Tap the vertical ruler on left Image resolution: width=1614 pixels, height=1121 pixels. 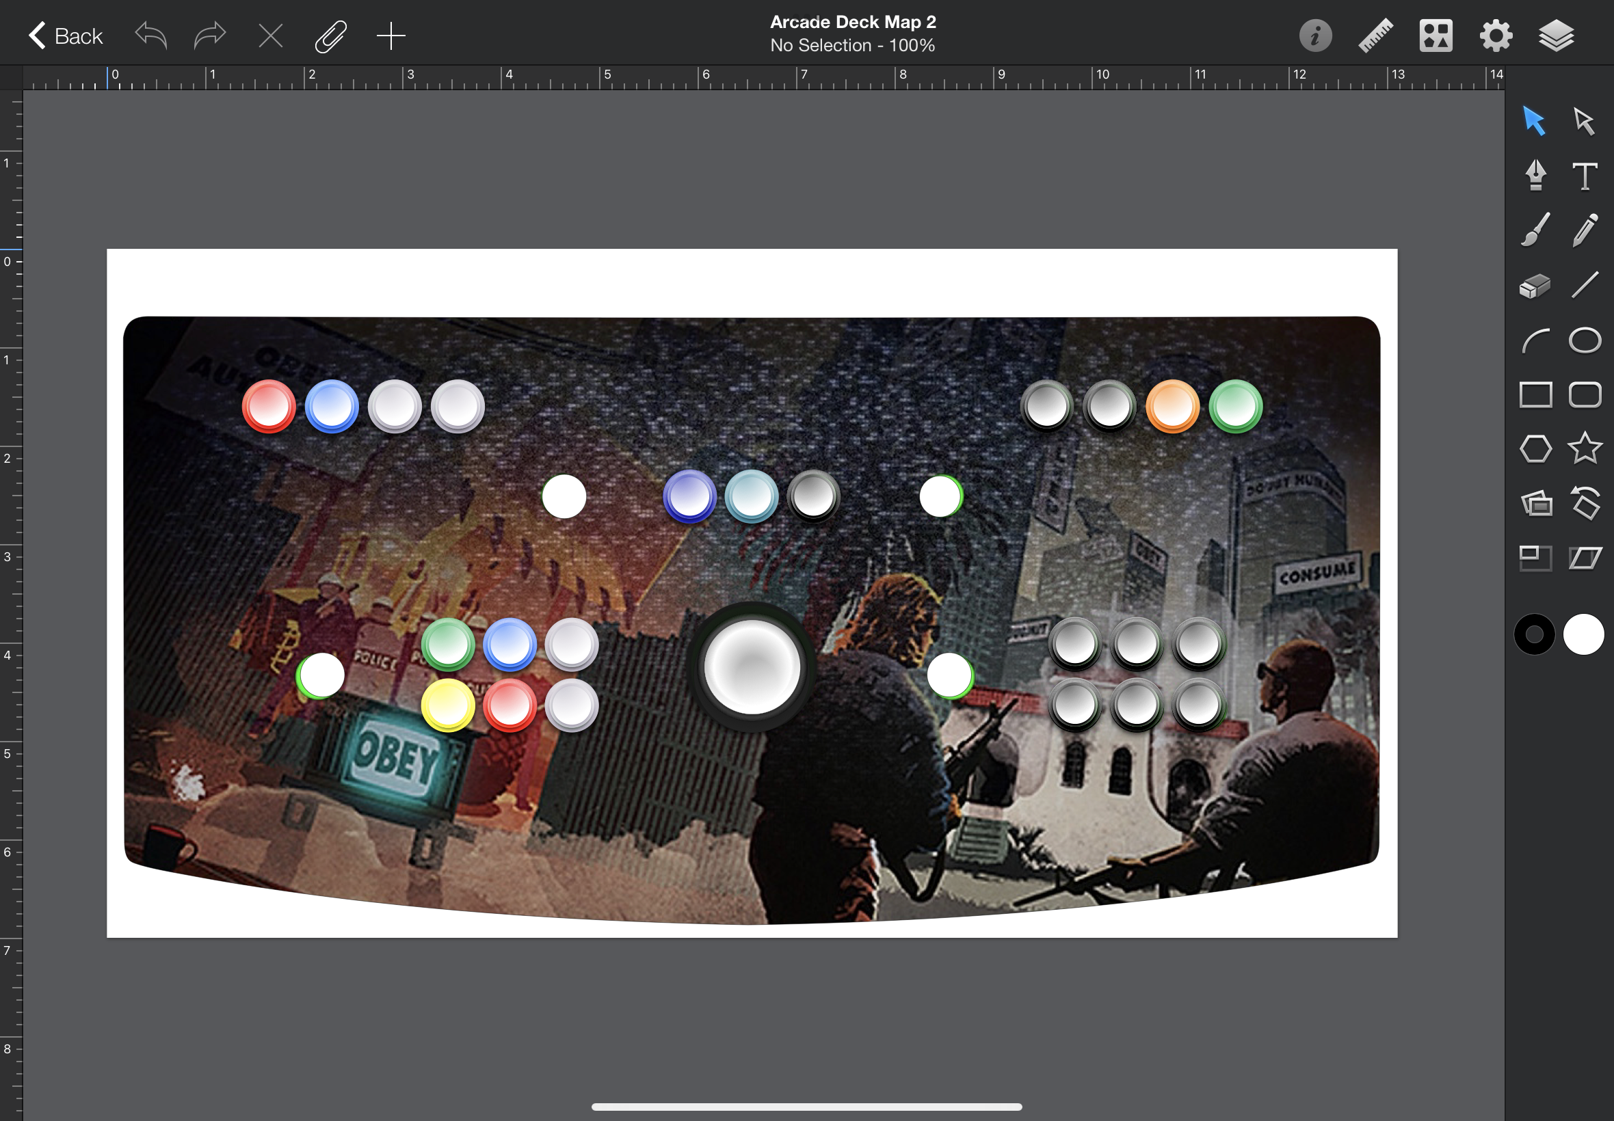pyautogui.click(x=11, y=604)
